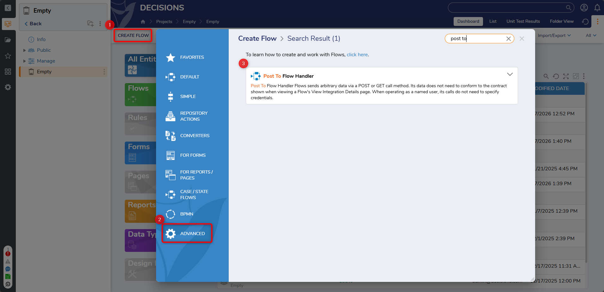The width and height of the screenshot is (604, 292).
Task: Expand the Post To Flow Handler chevron
Action: coord(510,74)
